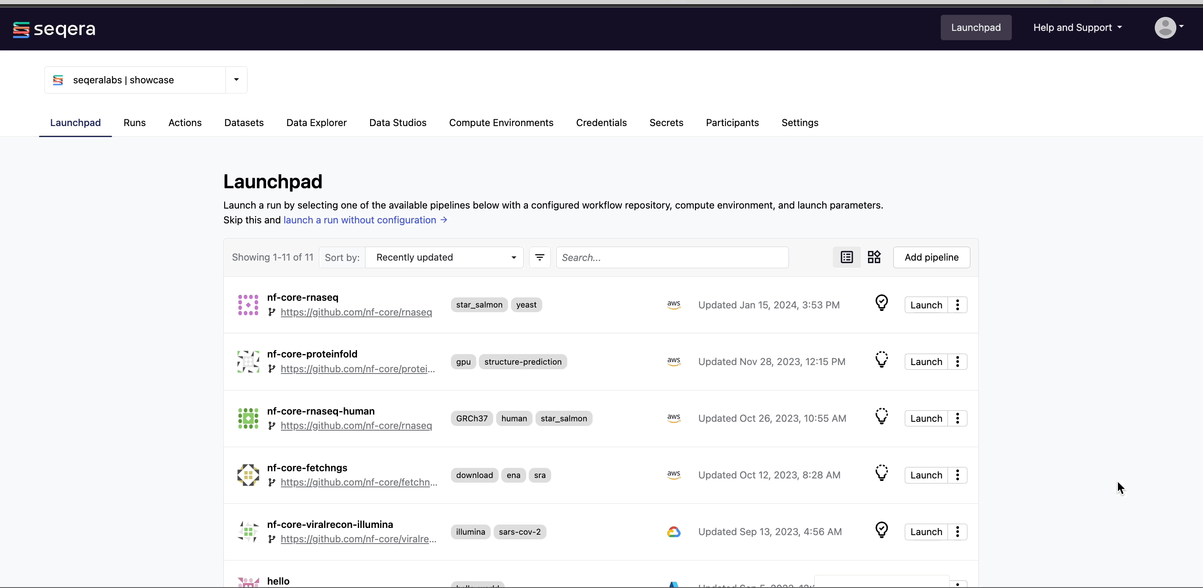
Task: Click lightbulb icon for nf-core-proteinfold
Action: click(x=881, y=360)
